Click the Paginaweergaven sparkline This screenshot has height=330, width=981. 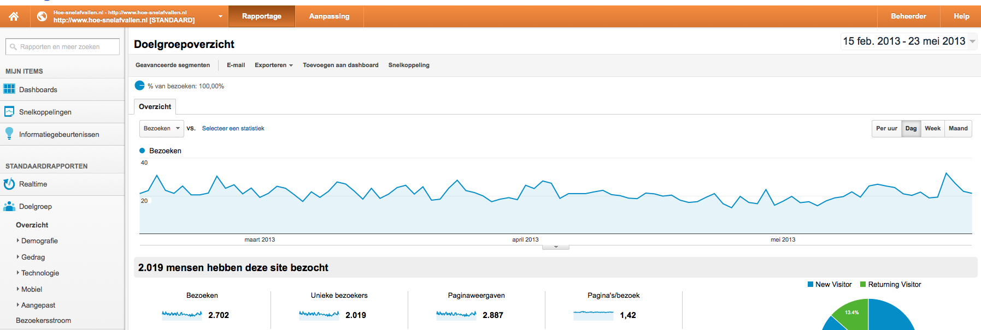click(456, 315)
